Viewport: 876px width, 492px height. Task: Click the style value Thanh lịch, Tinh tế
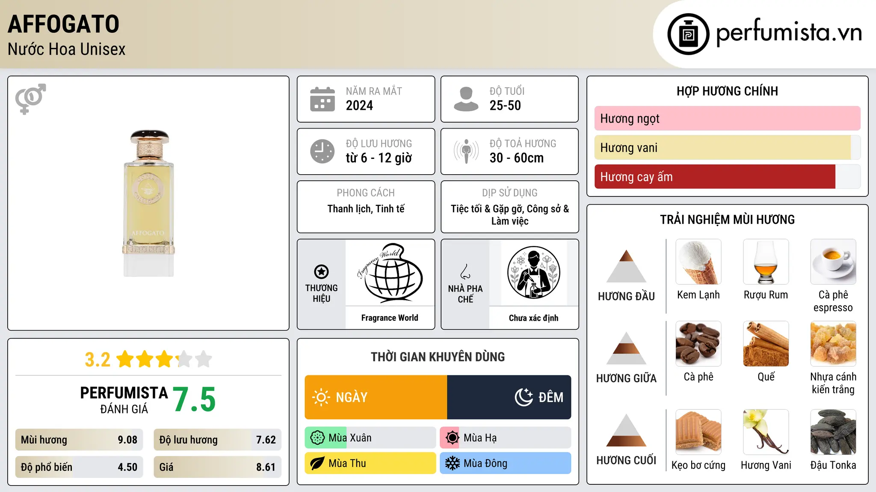pos(366,209)
